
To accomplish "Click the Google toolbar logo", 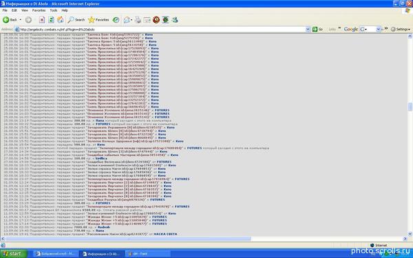I will 350,29.
